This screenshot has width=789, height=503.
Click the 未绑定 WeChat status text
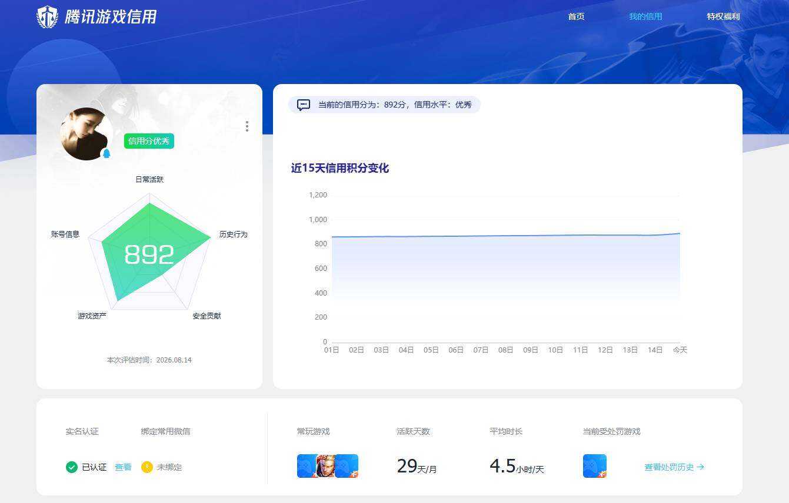tap(169, 467)
